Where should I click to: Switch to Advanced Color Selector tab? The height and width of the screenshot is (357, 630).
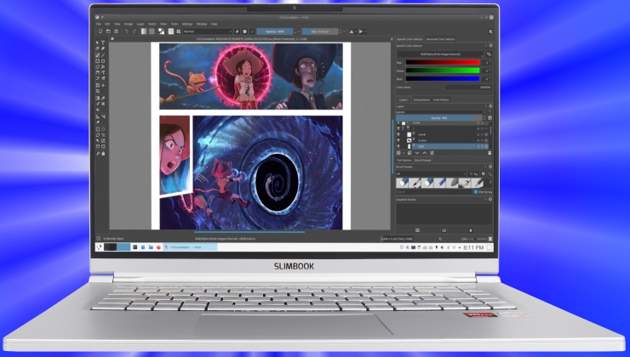(x=440, y=39)
